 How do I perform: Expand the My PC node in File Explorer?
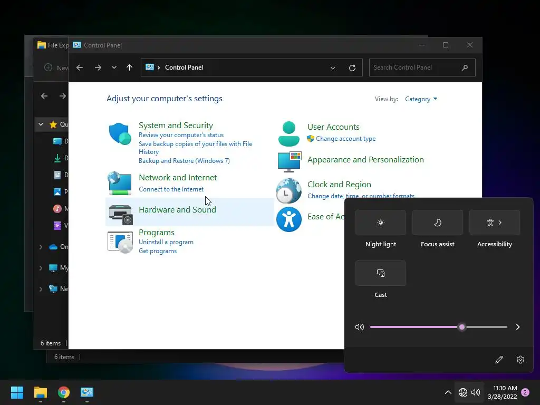[x=41, y=268]
